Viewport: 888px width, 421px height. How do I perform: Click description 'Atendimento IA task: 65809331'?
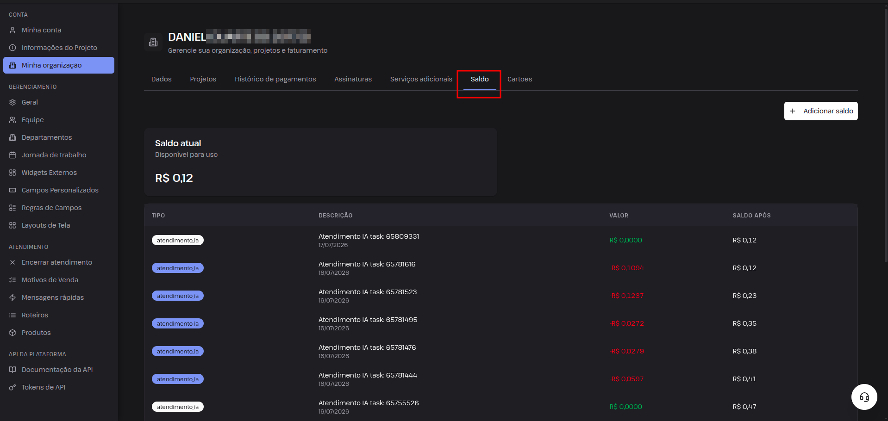pos(369,236)
